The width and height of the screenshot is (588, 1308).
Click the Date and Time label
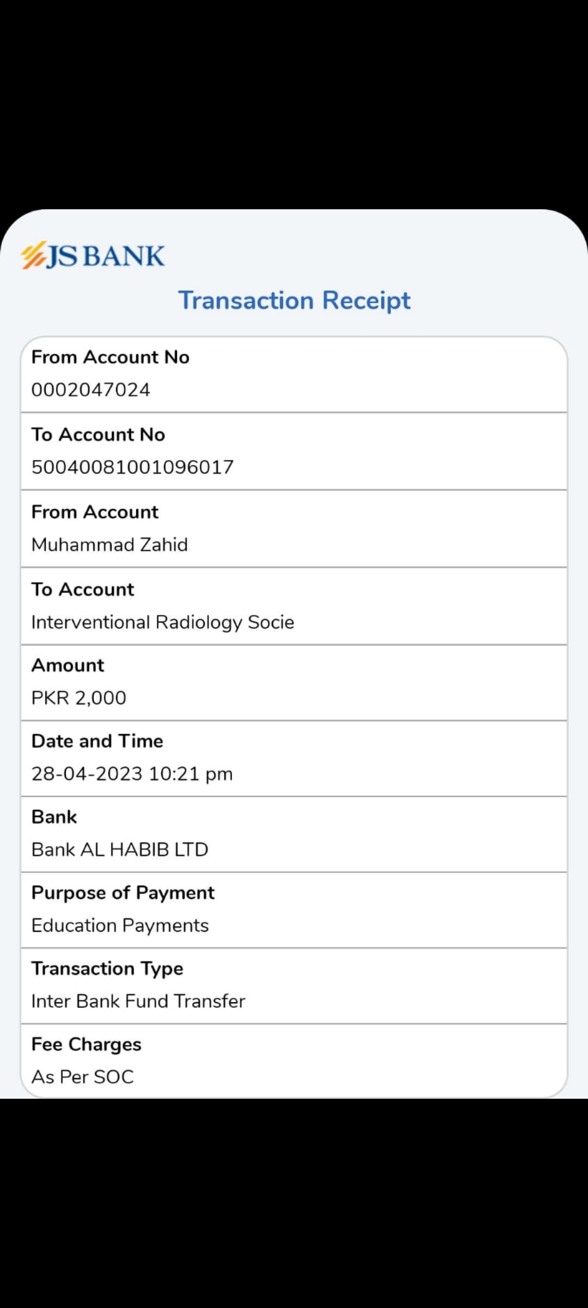(97, 741)
